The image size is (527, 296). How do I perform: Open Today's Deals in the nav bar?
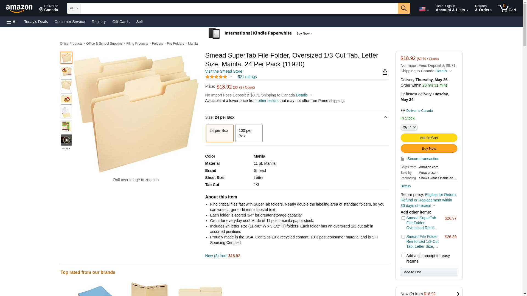tap(36, 22)
